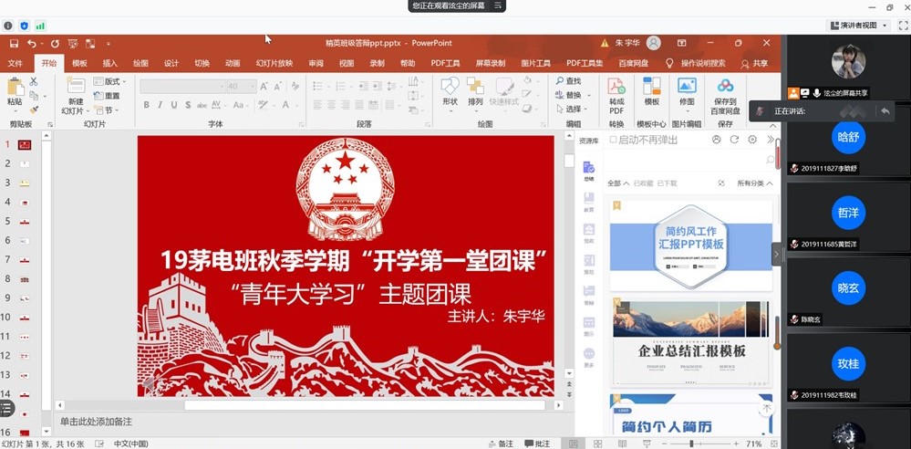Check the '启动不再弹出' checkbox
The width and height of the screenshot is (911, 449).
pyautogui.click(x=614, y=140)
